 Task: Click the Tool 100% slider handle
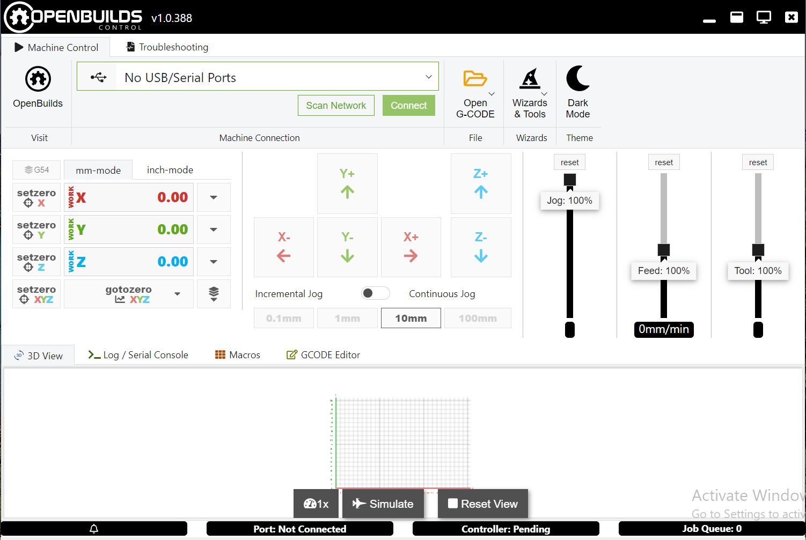[x=758, y=250]
